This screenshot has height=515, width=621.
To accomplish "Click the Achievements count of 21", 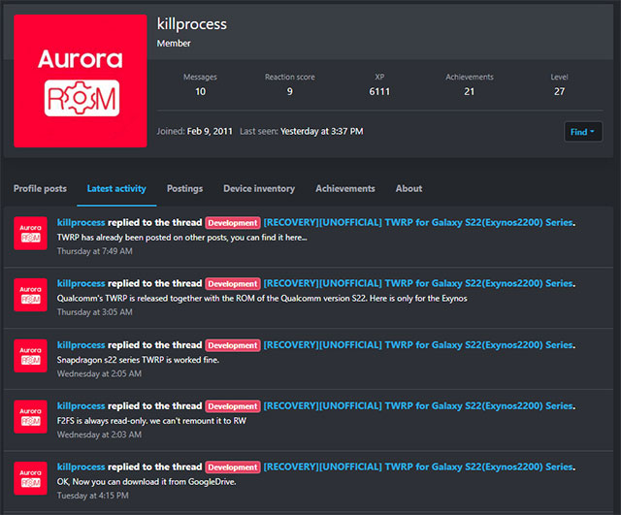I will pos(470,92).
